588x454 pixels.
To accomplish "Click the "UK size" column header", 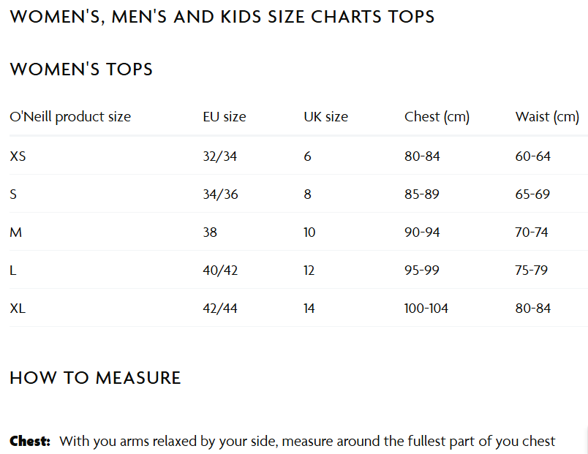I will (325, 116).
